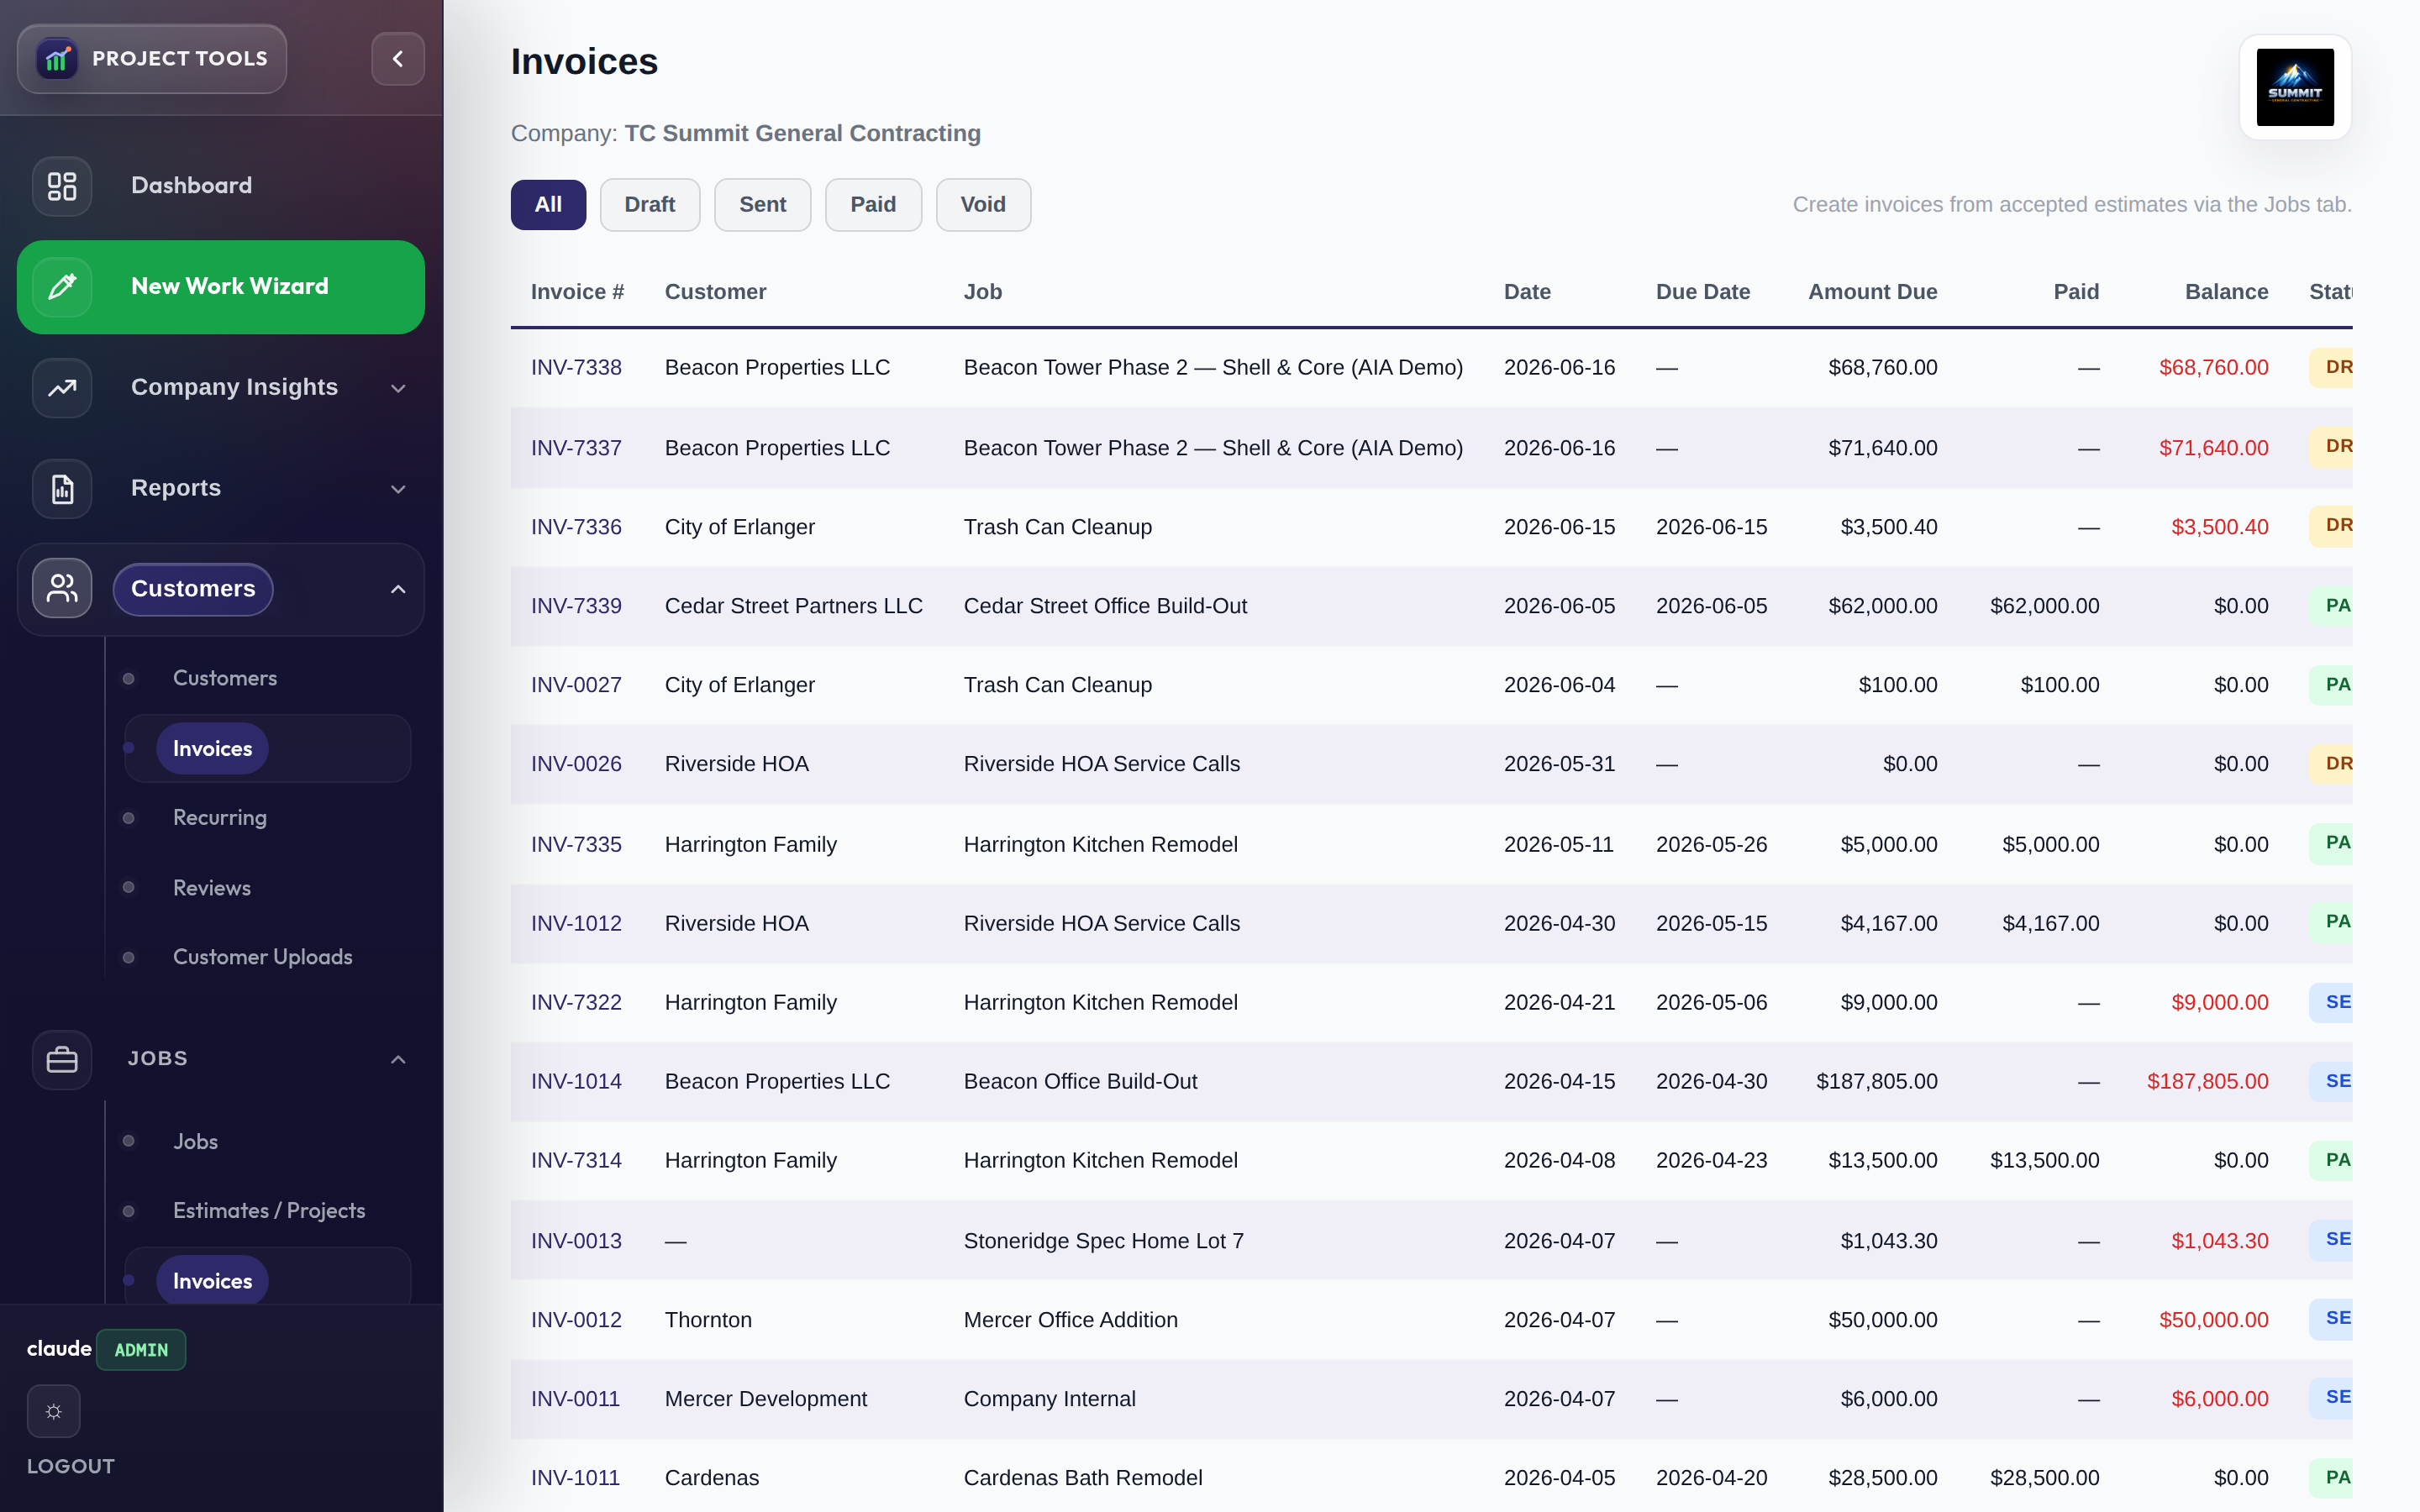Open invoice INV-7322

tap(576, 1002)
